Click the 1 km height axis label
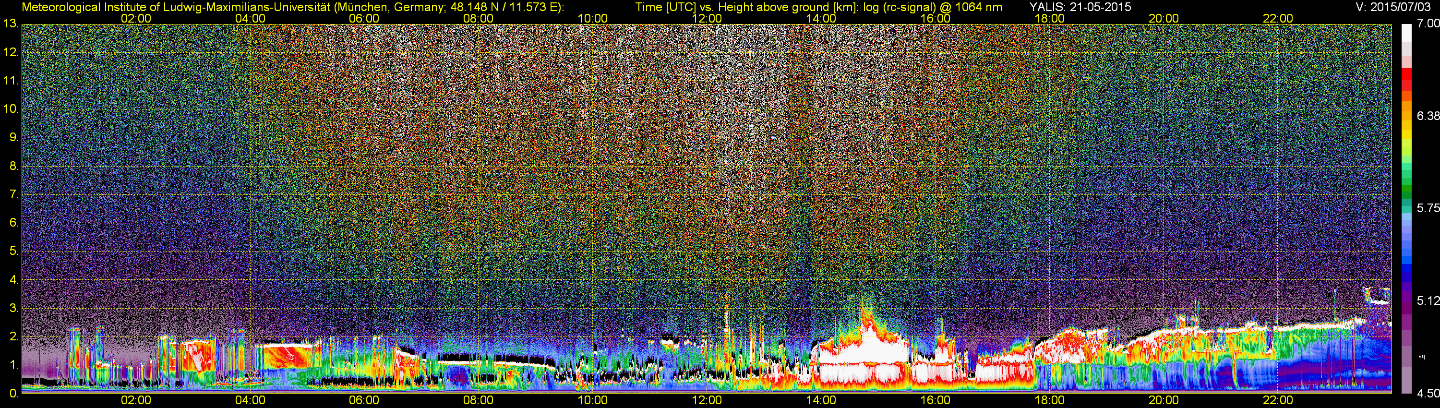Screen dimensions: 1440x408 tap(13, 365)
